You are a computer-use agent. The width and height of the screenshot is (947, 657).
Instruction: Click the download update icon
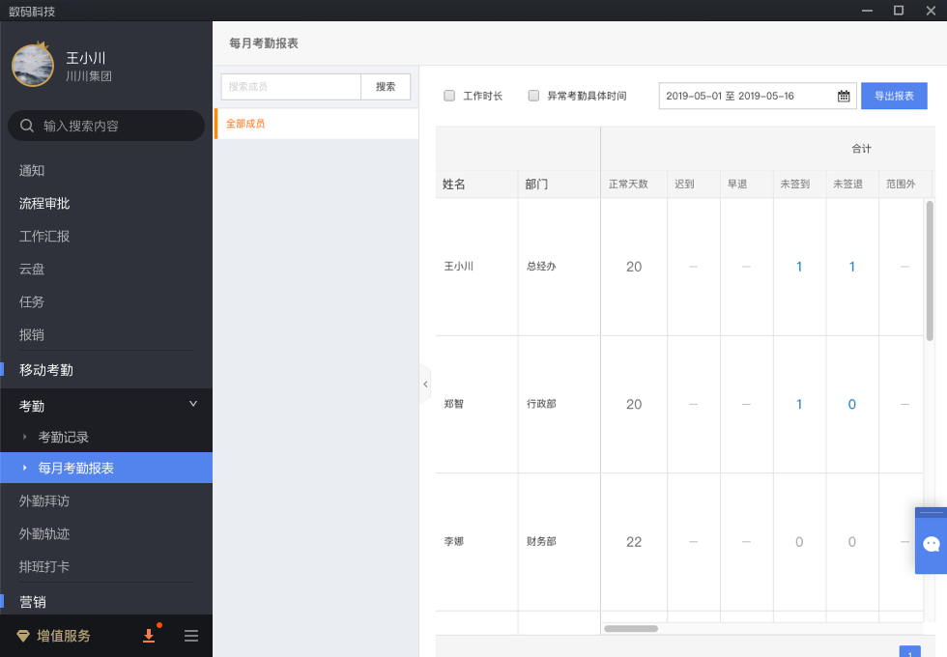[149, 636]
